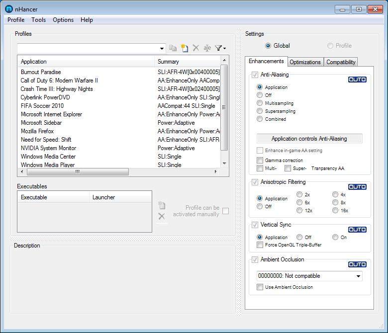Click the delete profile X icon

pyautogui.click(x=196, y=48)
